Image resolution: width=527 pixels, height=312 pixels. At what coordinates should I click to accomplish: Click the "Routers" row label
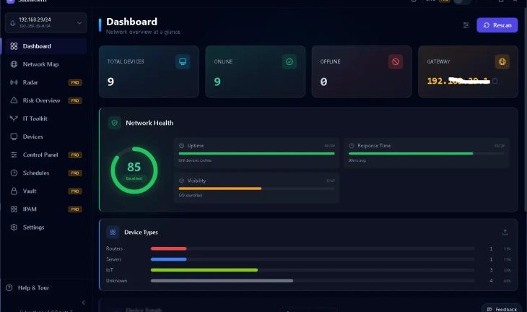pos(114,248)
